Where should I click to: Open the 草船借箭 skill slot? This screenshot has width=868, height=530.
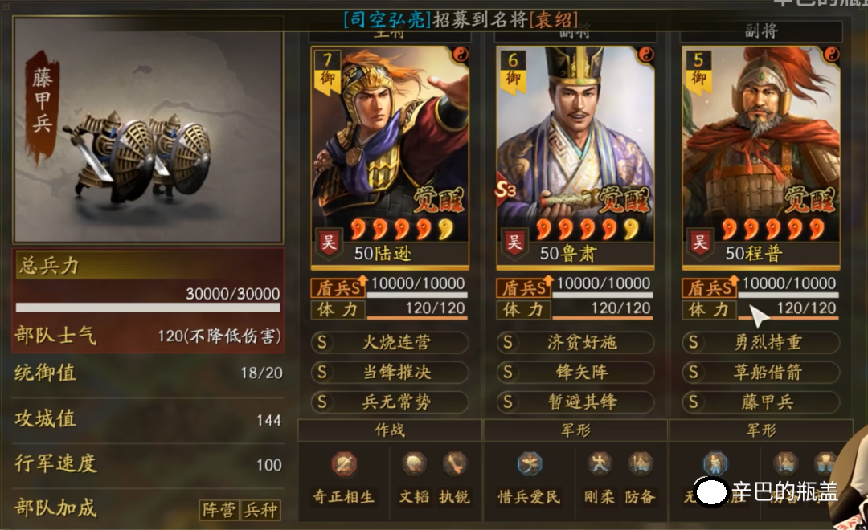tap(760, 372)
